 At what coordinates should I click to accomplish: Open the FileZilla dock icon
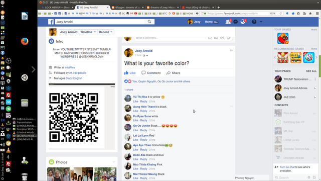coord(9,95)
